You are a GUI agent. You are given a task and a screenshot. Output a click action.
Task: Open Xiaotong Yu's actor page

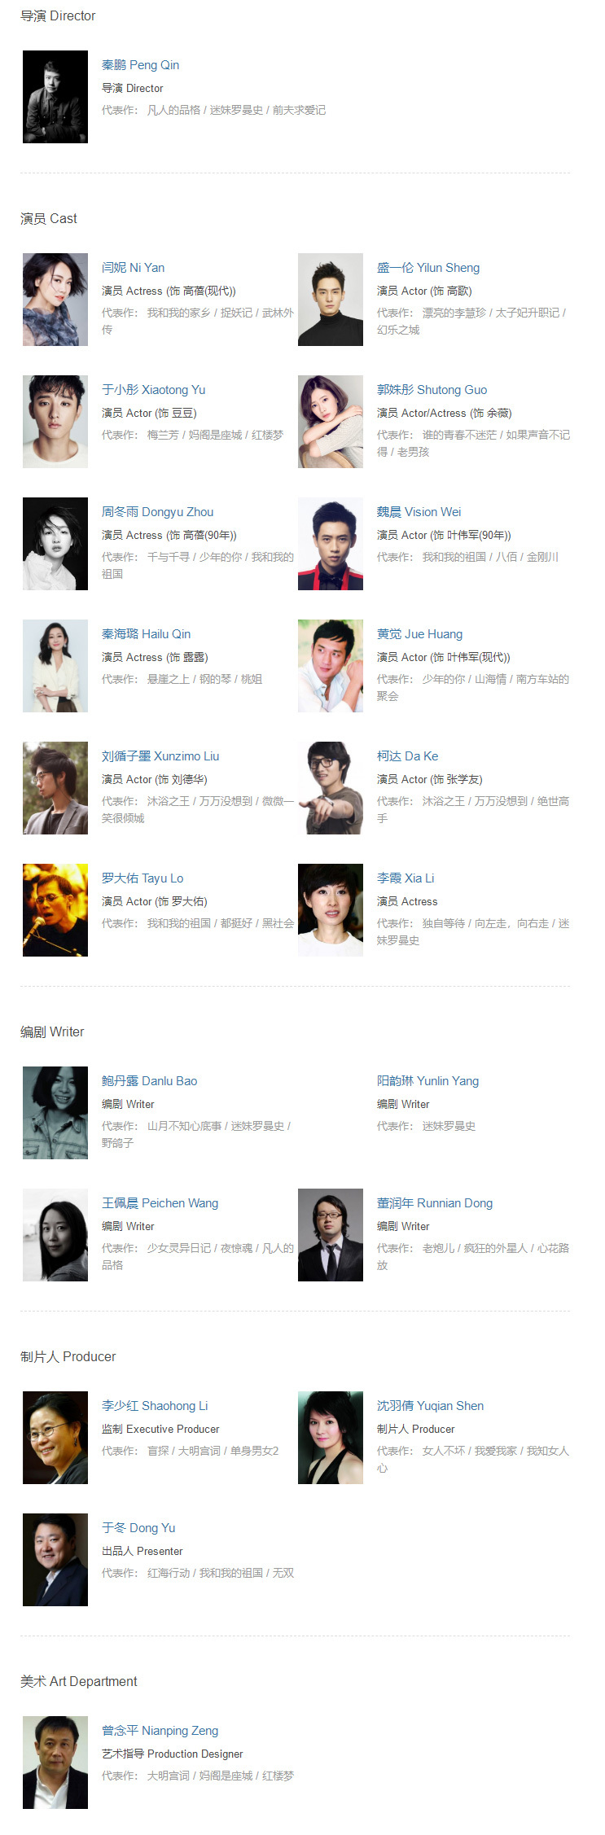[153, 390]
